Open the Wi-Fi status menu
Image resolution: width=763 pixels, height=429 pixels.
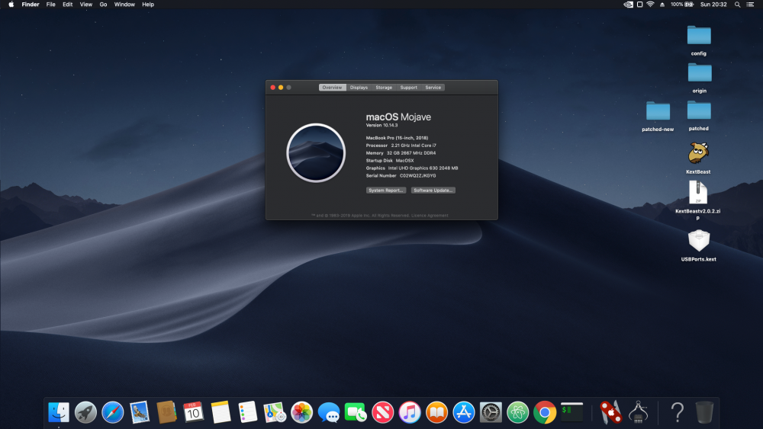pyautogui.click(x=651, y=5)
